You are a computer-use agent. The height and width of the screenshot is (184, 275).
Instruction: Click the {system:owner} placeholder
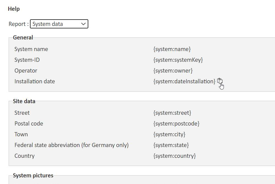[173, 71]
